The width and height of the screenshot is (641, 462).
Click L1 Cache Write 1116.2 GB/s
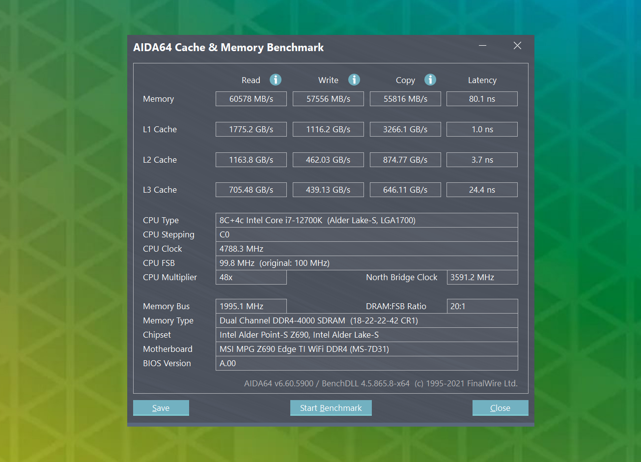click(328, 129)
